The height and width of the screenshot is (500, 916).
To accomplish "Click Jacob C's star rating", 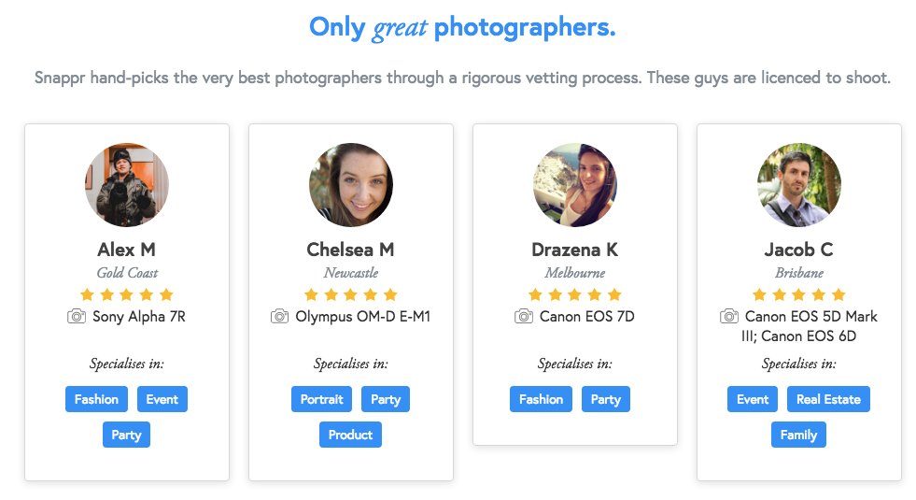I will click(x=799, y=294).
